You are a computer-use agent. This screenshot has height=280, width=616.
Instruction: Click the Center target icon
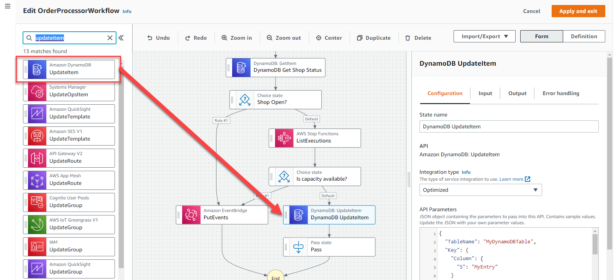pos(319,38)
